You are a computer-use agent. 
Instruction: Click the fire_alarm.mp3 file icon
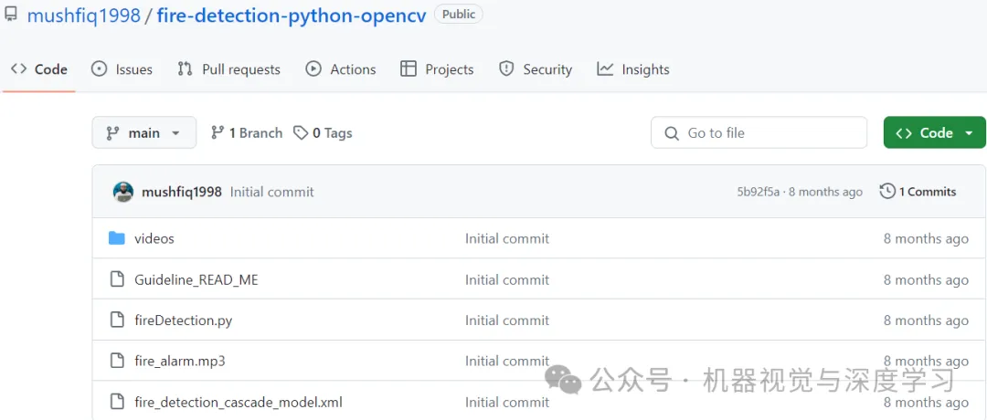[x=117, y=361]
